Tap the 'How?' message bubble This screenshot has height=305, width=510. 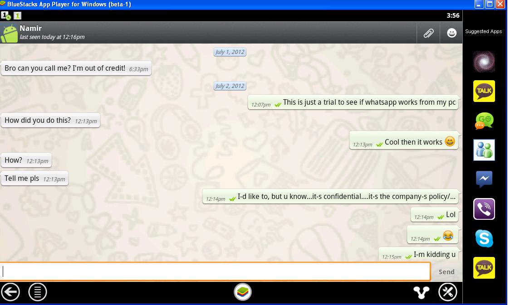coord(26,160)
